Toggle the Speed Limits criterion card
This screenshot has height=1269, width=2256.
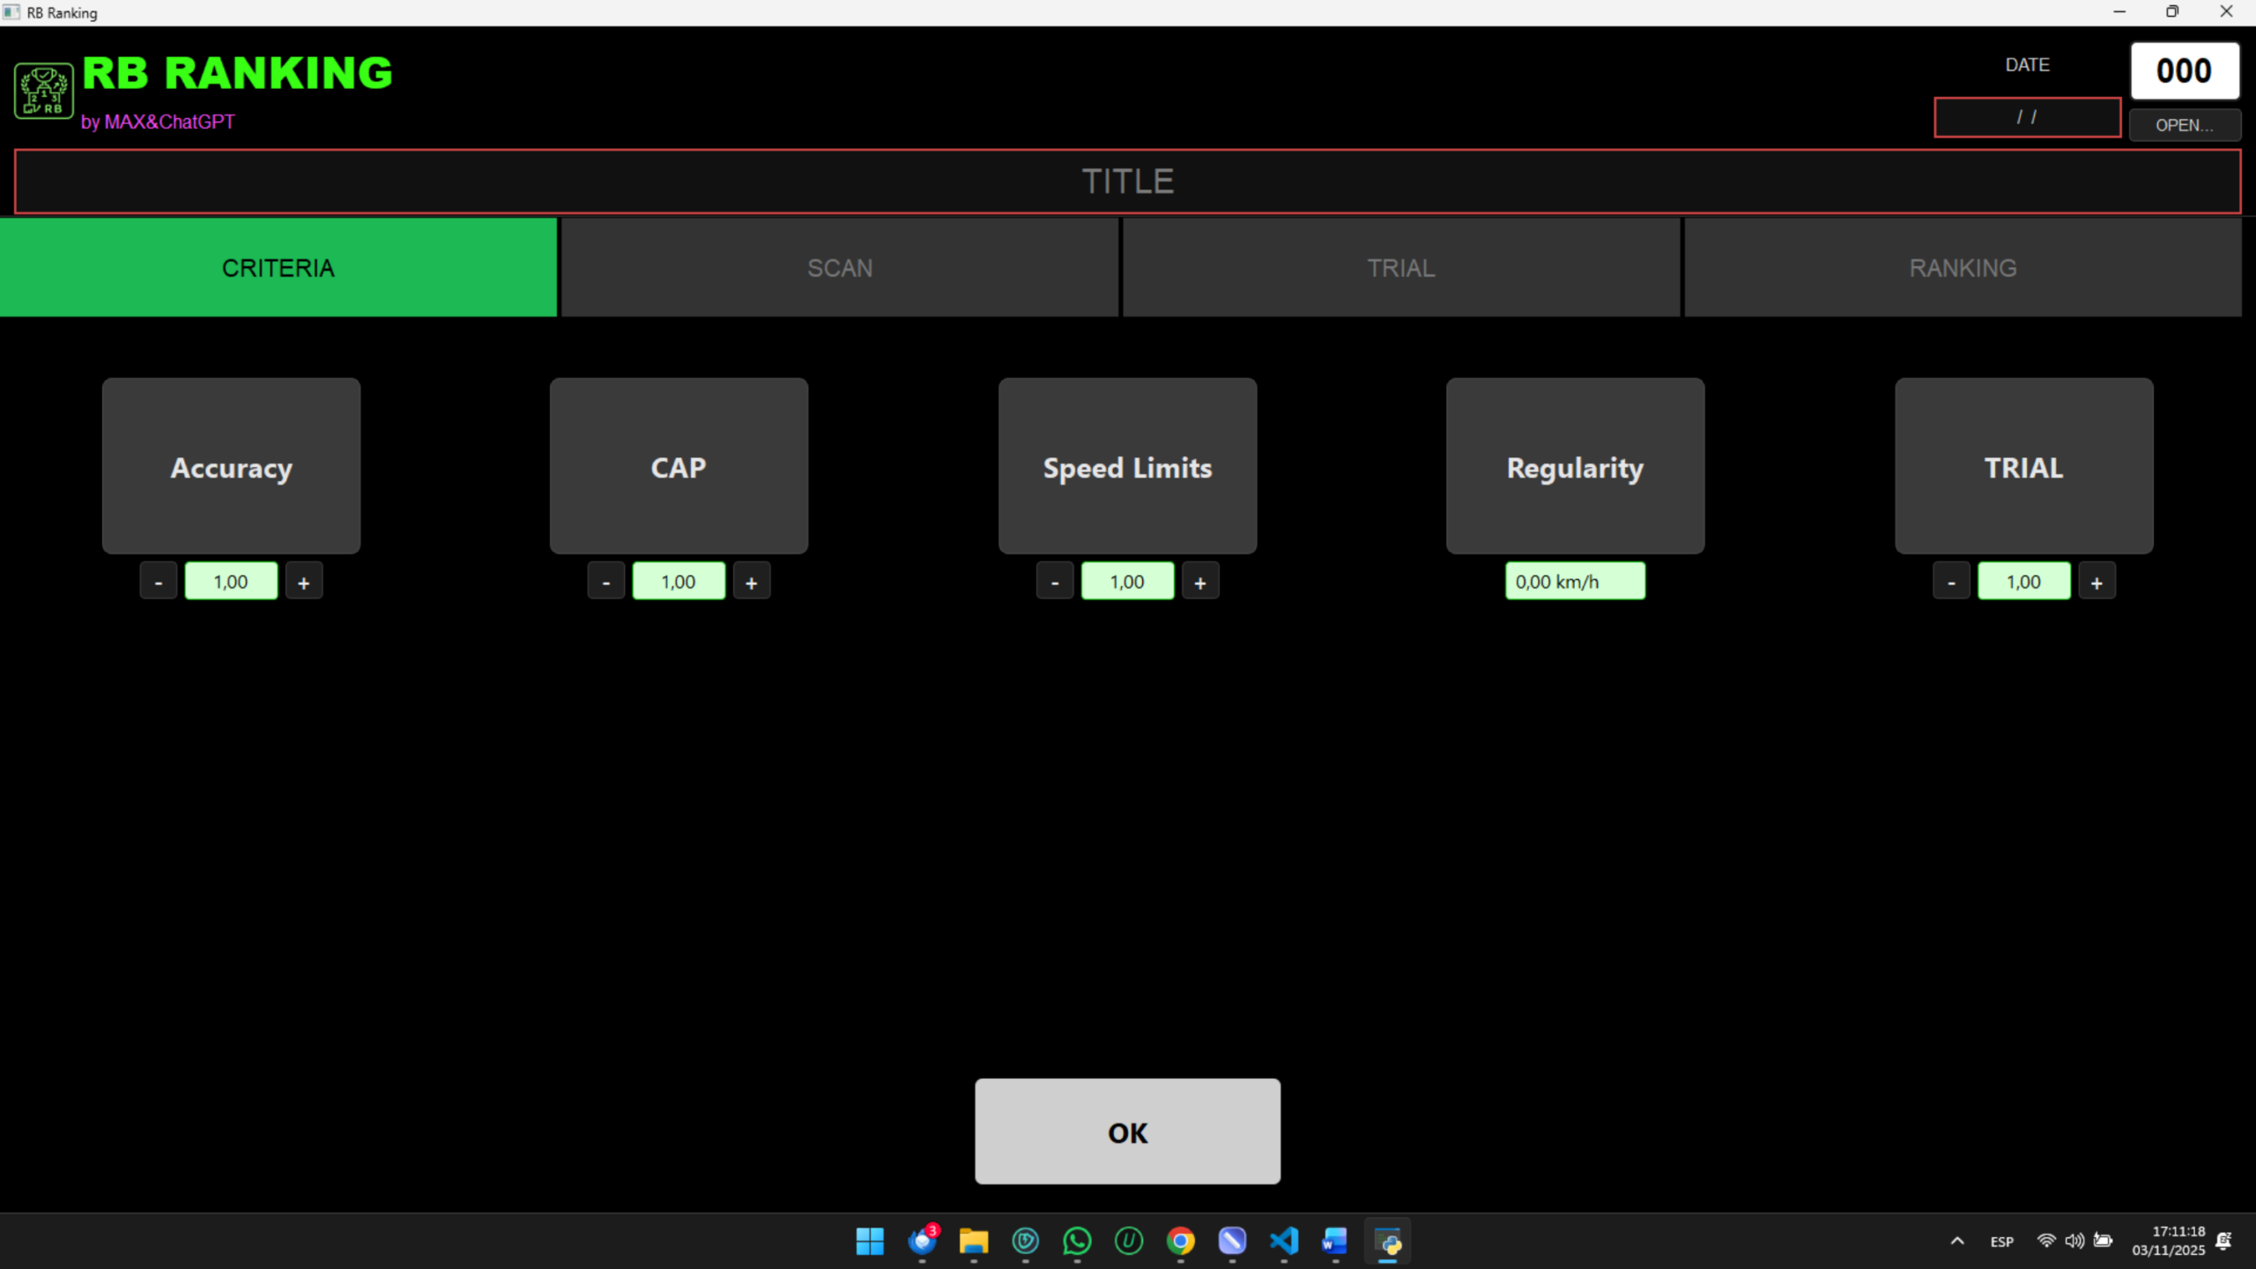1127,466
